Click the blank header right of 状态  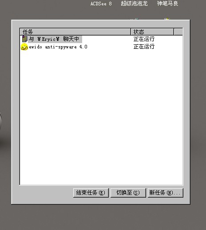coord(178,32)
